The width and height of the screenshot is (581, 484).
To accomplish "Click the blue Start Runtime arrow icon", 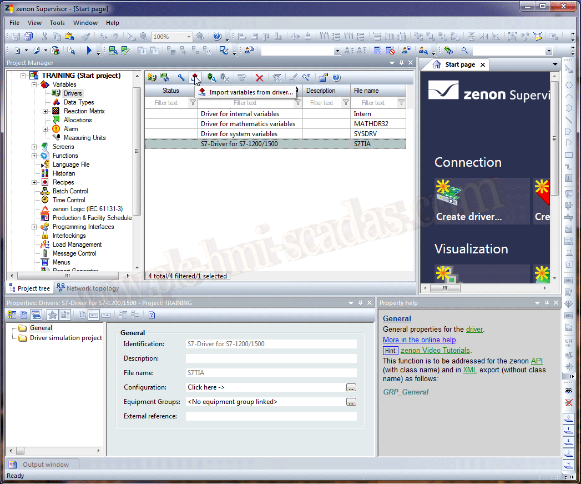I will click(89, 51).
